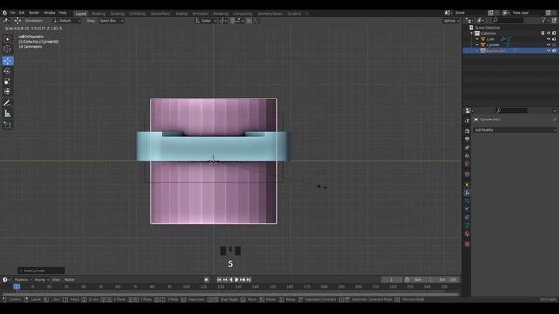This screenshot has height=314, width=559.
Task: Open the Object properties tab
Action: (x=466, y=184)
